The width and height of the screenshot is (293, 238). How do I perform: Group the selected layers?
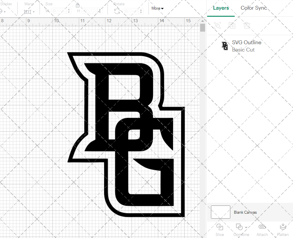point(217,25)
